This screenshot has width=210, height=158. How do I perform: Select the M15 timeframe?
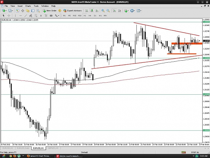click(75, 15)
